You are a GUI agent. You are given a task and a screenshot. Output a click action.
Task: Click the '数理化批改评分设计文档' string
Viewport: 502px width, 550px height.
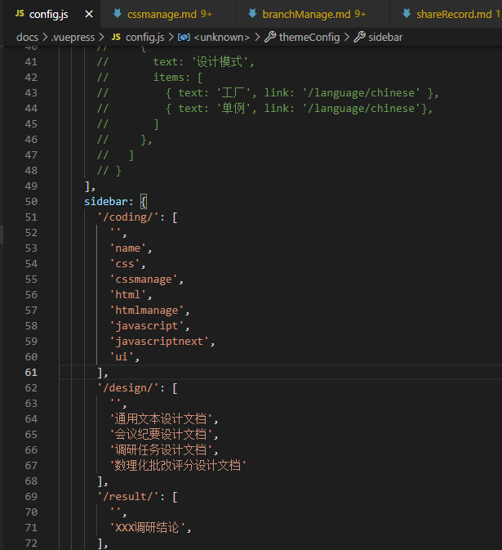pyautogui.click(x=178, y=466)
